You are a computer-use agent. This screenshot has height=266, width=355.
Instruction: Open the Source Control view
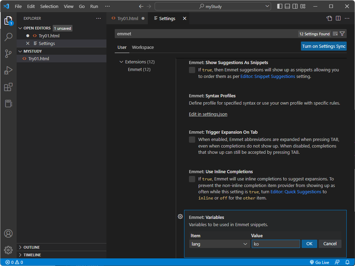(8, 54)
